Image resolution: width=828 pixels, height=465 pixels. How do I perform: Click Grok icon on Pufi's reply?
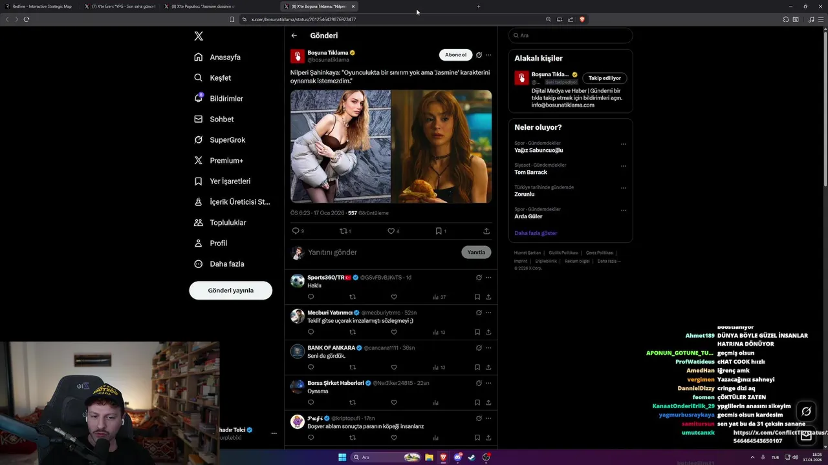tap(479, 418)
